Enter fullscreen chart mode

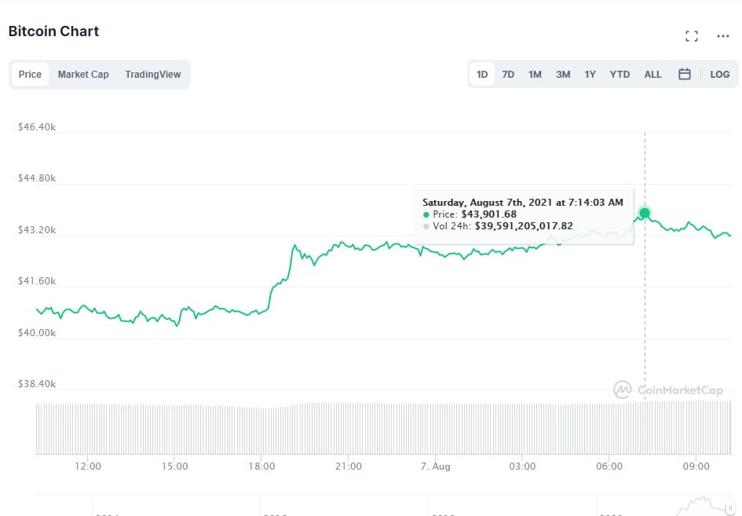[691, 36]
